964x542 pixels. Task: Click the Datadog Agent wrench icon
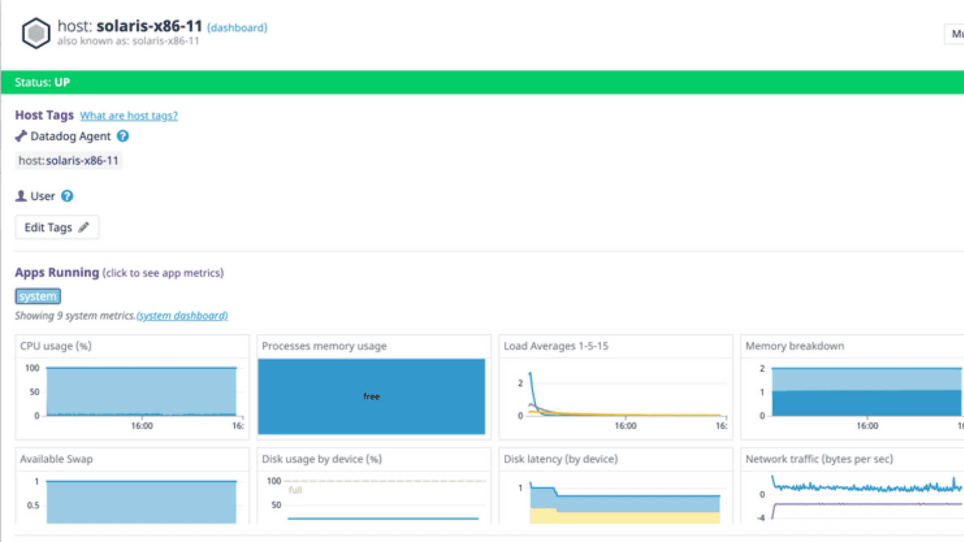pos(21,136)
